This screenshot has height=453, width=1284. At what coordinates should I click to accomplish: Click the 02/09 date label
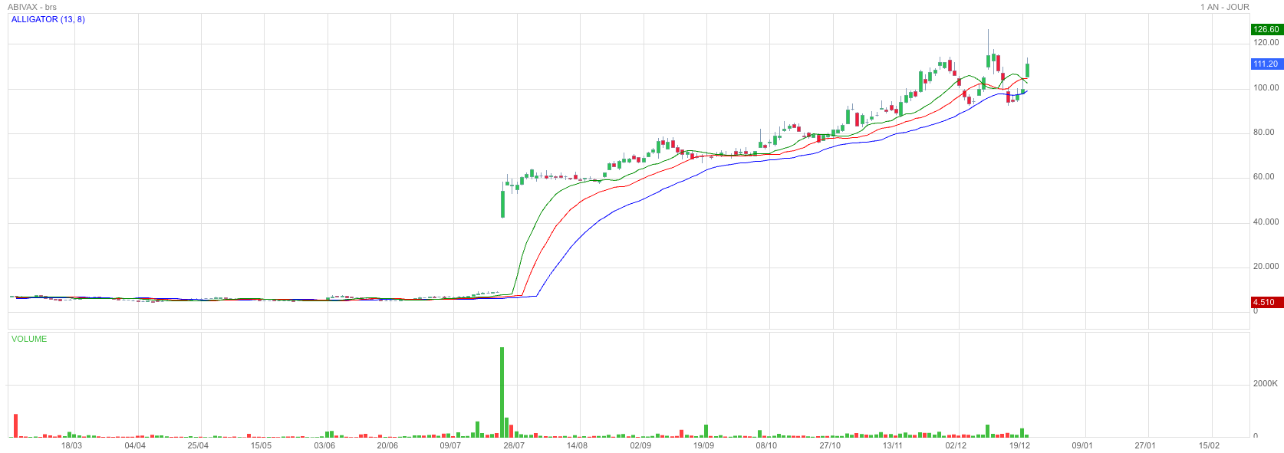click(x=640, y=445)
